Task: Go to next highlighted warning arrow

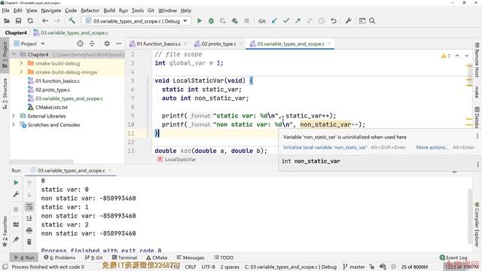Action: click(x=467, y=56)
